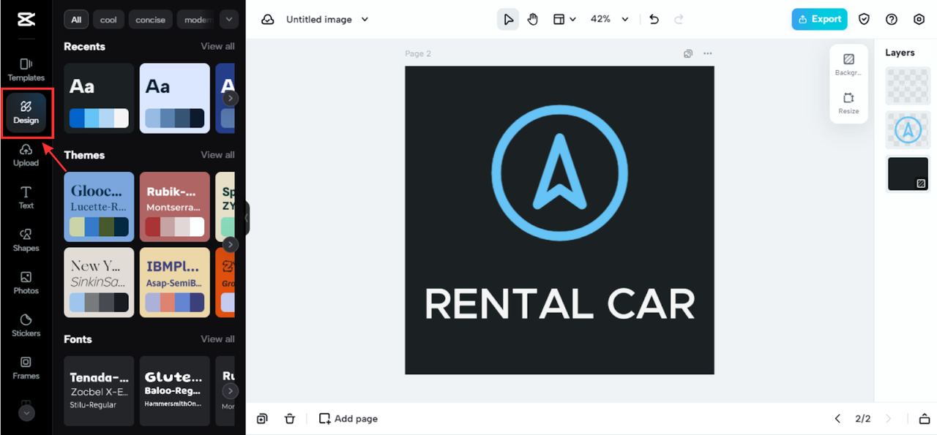Select the blue arrow circle logo on canvas
The image size is (937, 435).
pyautogui.click(x=559, y=173)
